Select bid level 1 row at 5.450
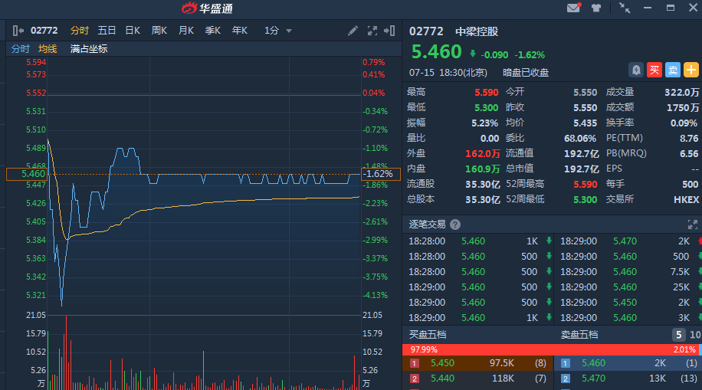The width and height of the screenshot is (702, 390). [478, 363]
